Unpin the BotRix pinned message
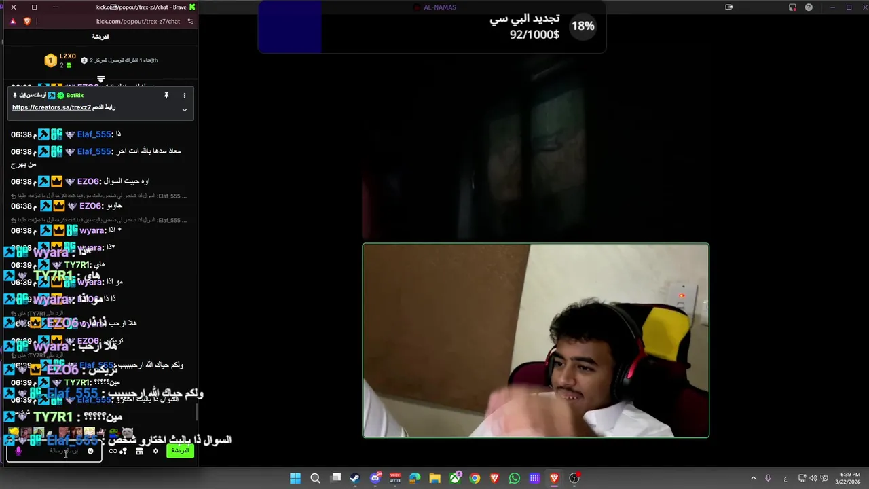Viewport: 869px width, 489px height. coord(166,96)
